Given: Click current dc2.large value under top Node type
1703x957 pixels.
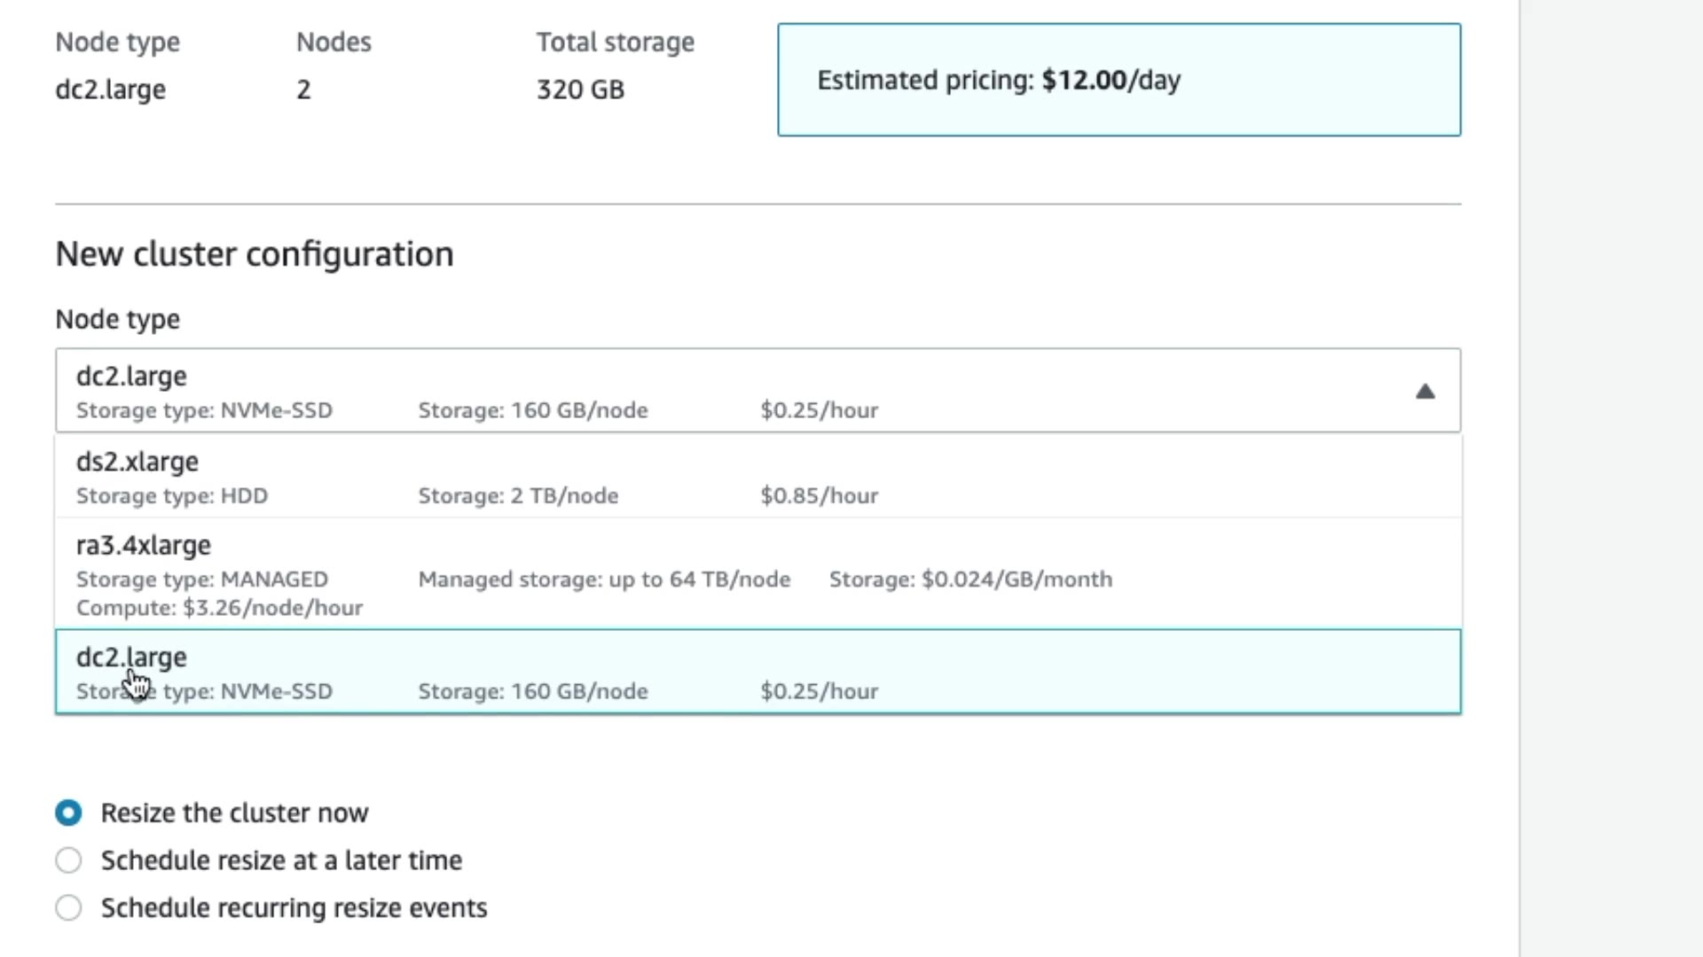Looking at the screenshot, I should pos(110,89).
